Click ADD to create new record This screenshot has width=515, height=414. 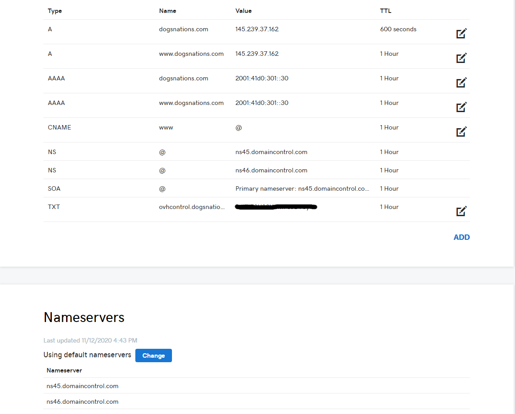[461, 237]
